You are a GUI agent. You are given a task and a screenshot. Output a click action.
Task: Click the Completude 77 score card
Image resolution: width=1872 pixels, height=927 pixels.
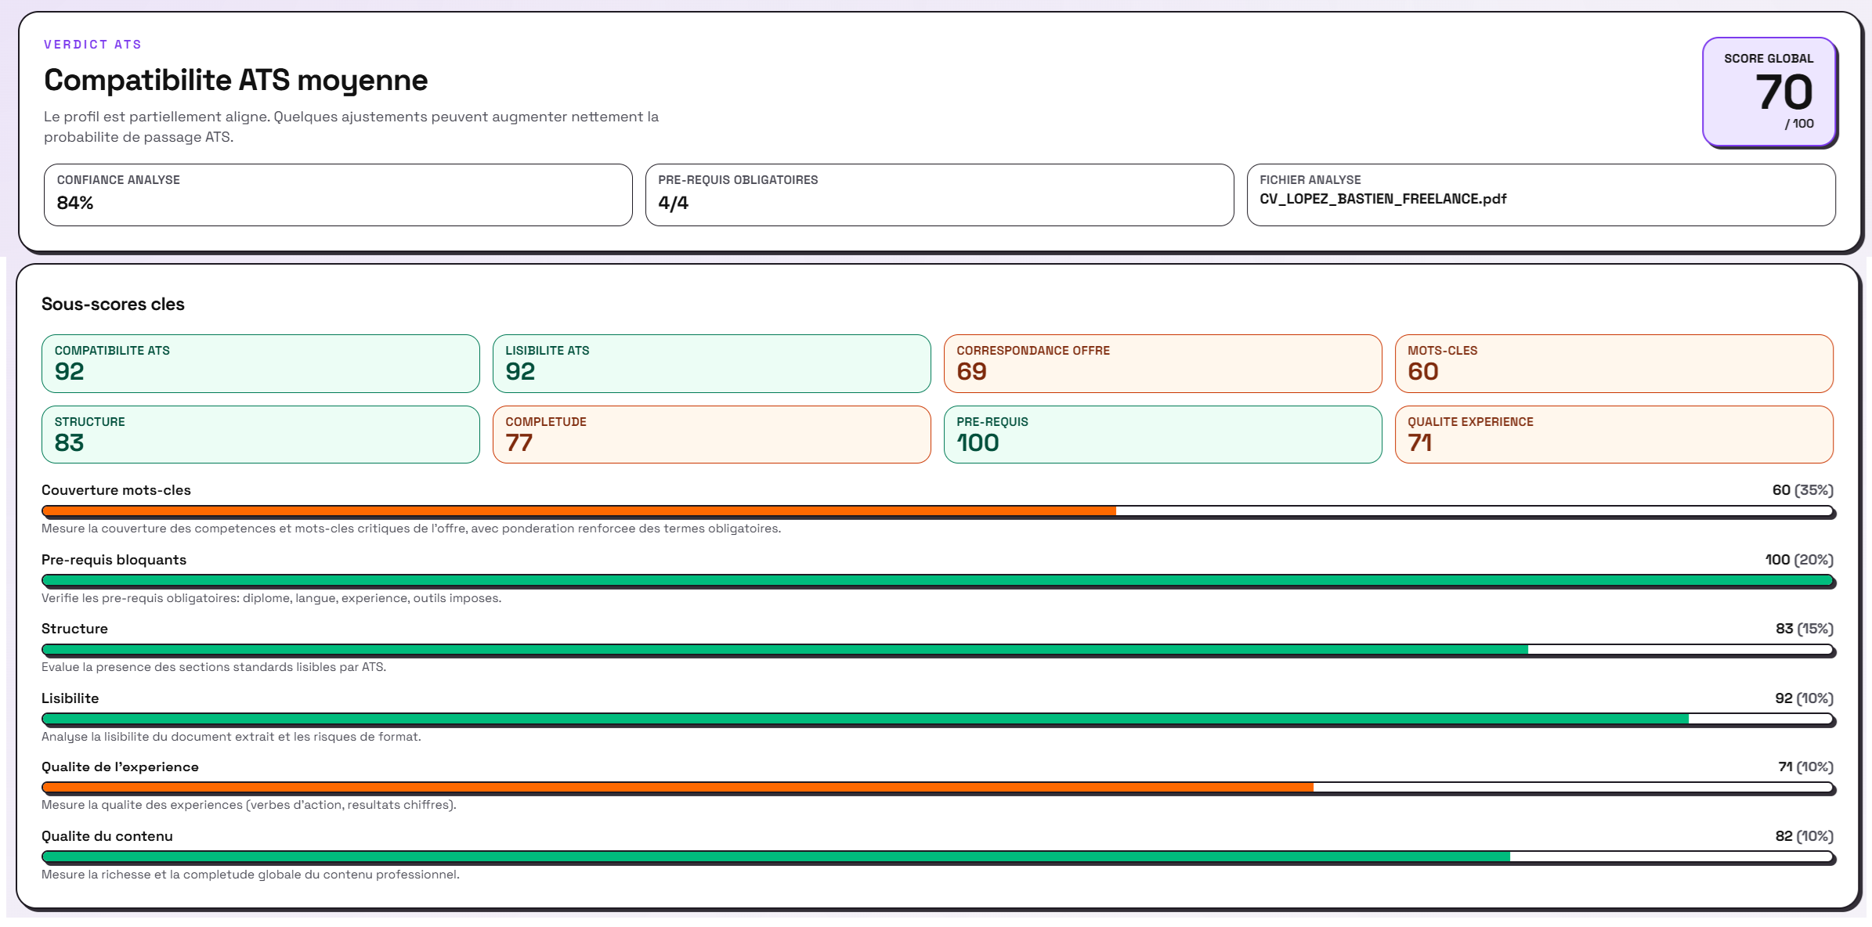[712, 435]
